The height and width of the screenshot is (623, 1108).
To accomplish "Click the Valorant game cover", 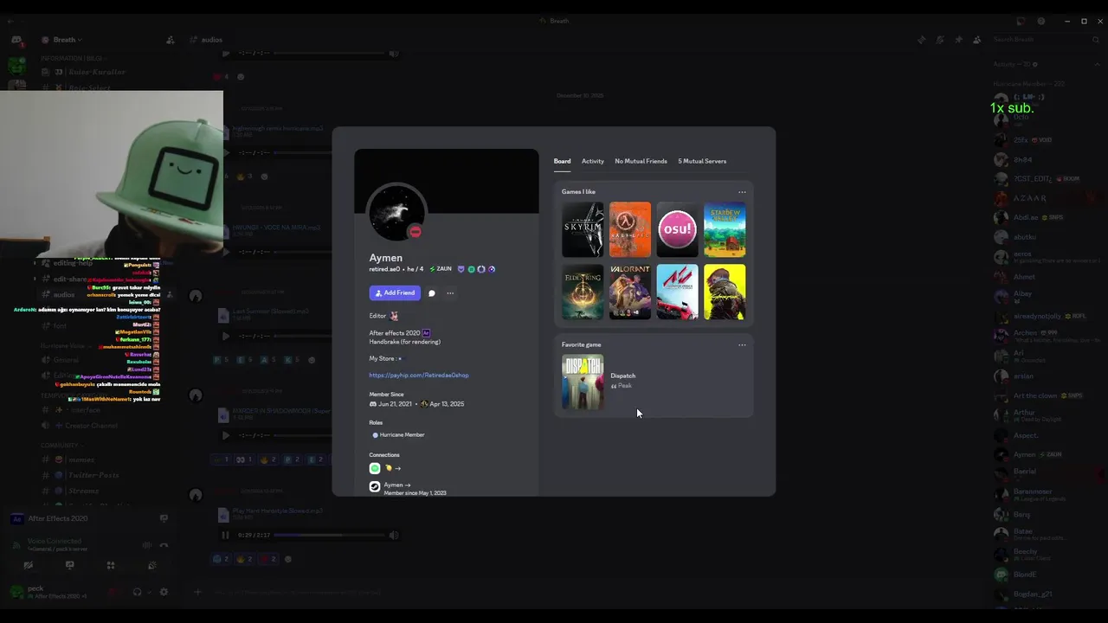I will point(630,292).
